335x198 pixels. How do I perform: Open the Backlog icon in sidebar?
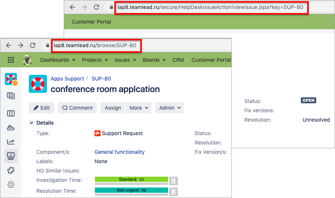pyautogui.click(x=11, y=96)
